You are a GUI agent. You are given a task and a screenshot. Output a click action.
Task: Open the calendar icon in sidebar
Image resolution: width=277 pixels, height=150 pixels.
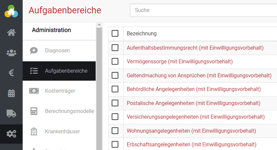11,93
